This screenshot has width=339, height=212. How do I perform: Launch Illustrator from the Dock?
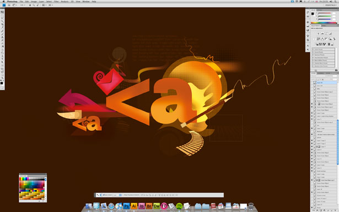[134, 206]
